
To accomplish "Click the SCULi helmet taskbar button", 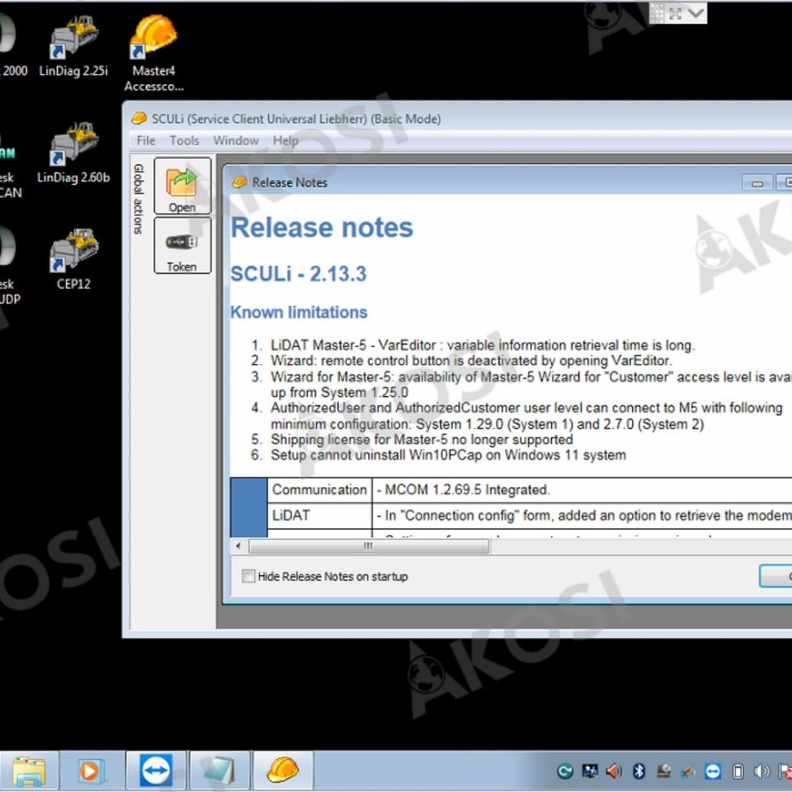I will point(283,771).
